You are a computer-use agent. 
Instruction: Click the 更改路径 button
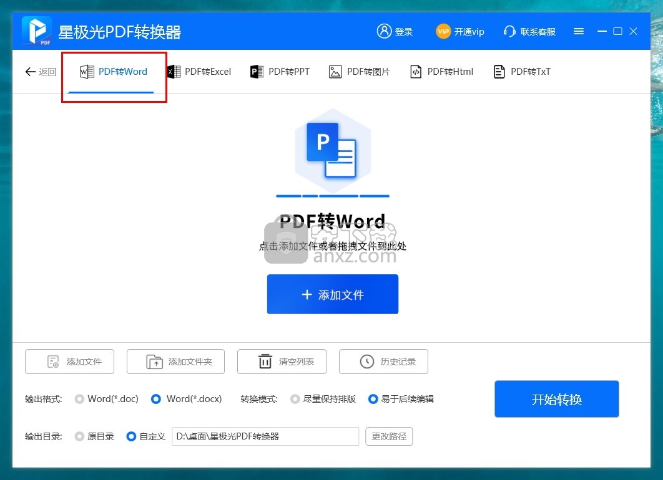click(x=389, y=436)
